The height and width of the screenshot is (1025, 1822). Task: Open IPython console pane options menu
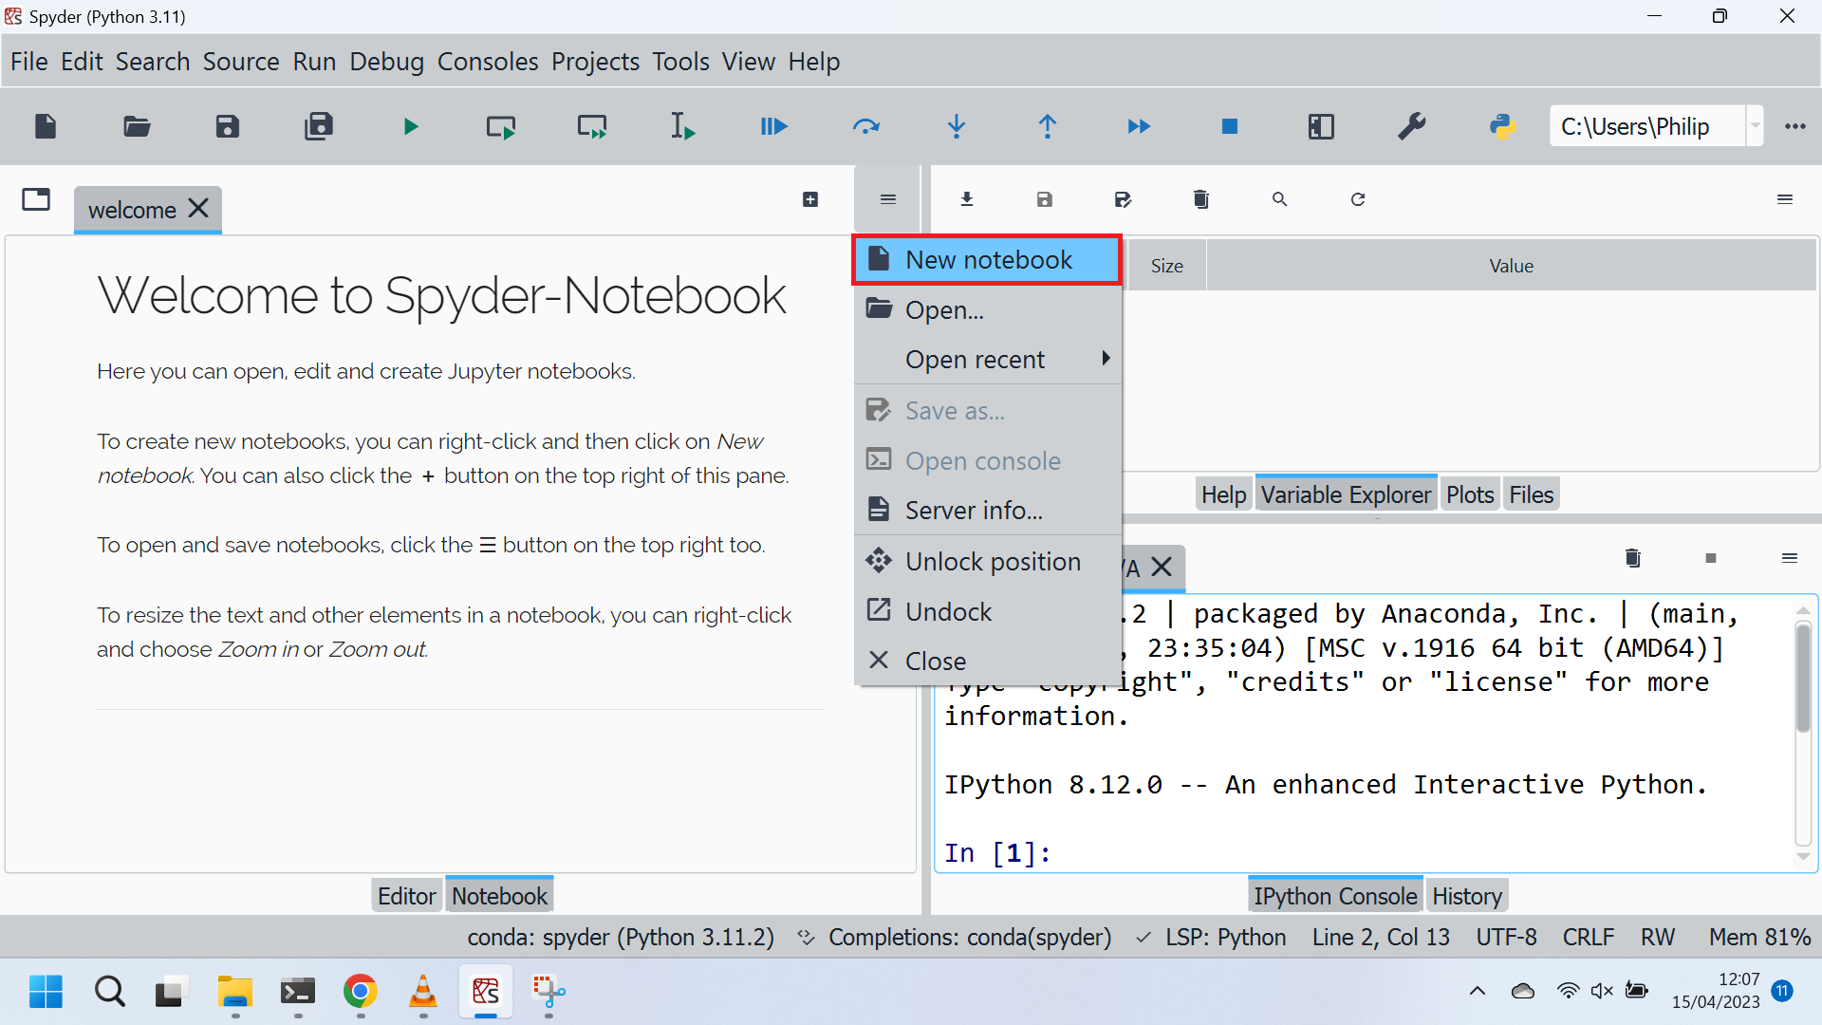1790,558
